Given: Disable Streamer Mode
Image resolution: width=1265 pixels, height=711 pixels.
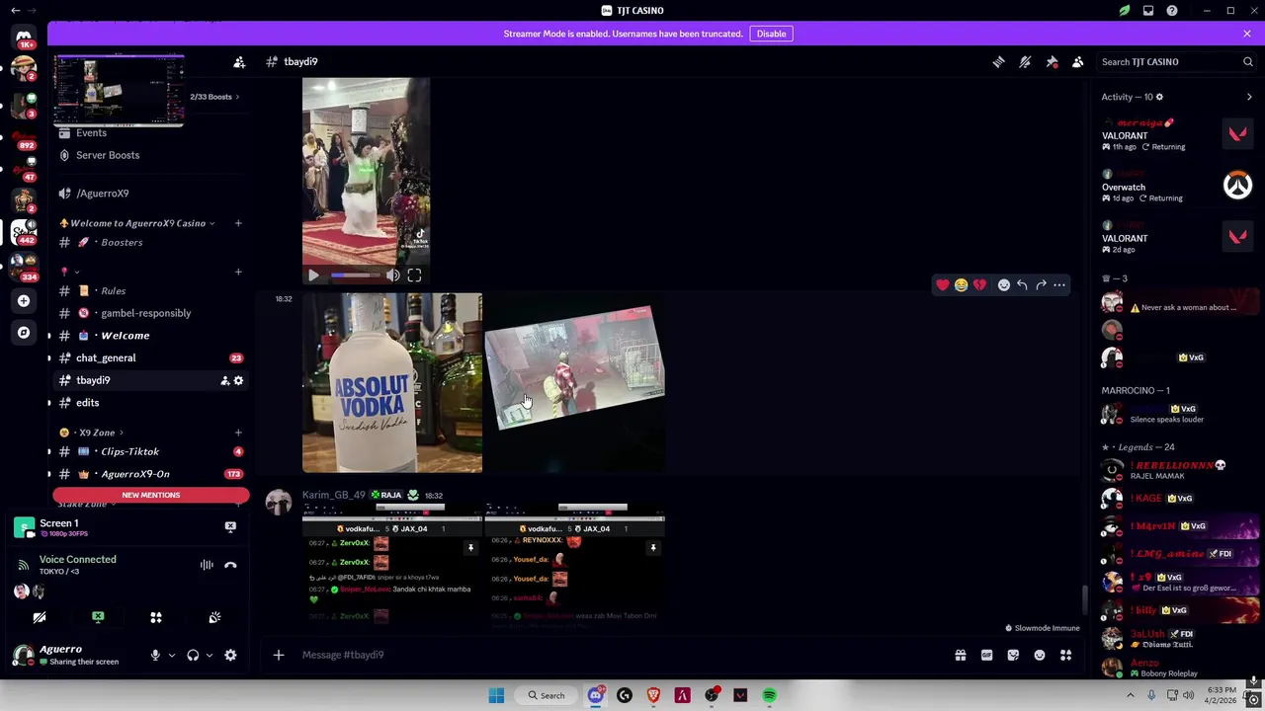Looking at the screenshot, I should pos(771,34).
